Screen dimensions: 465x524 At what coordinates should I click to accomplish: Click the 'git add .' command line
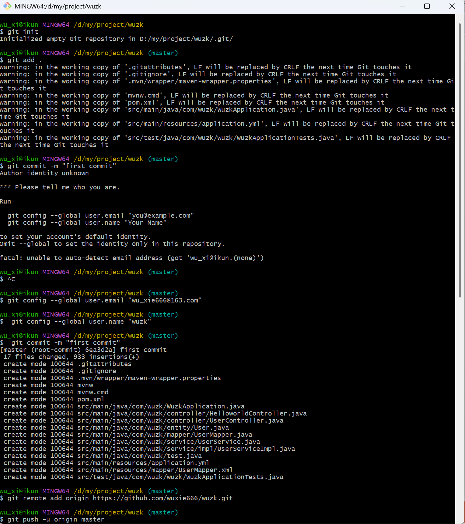click(21, 60)
